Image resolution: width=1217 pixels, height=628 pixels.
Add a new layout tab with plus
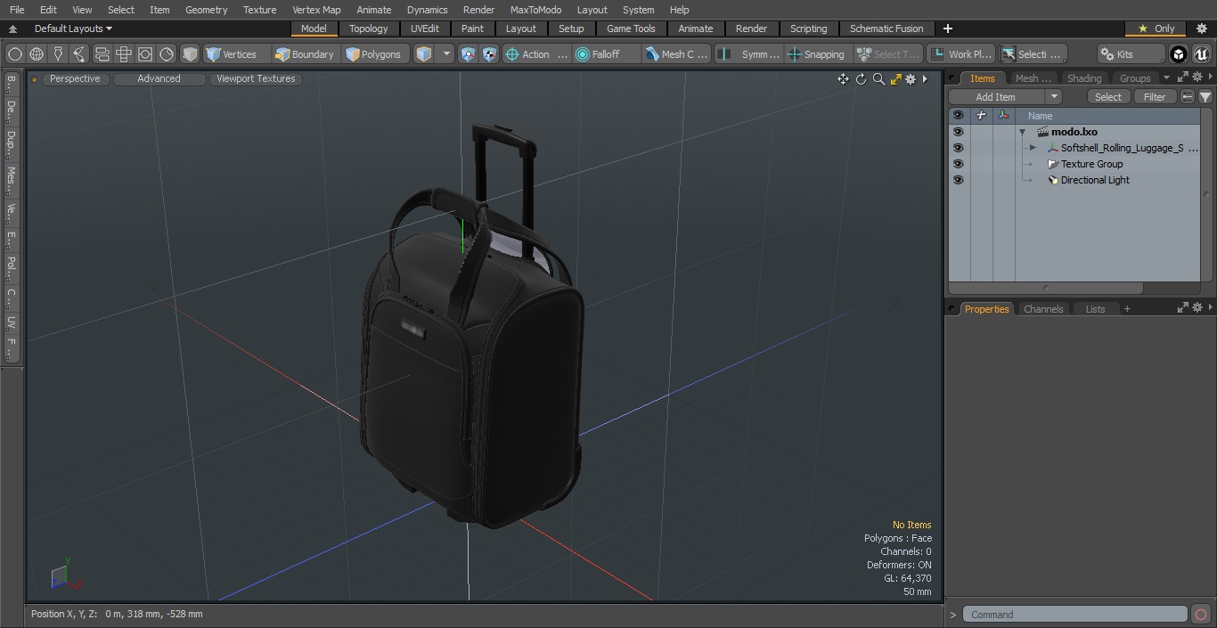pyautogui.click(x=947, y=29)
